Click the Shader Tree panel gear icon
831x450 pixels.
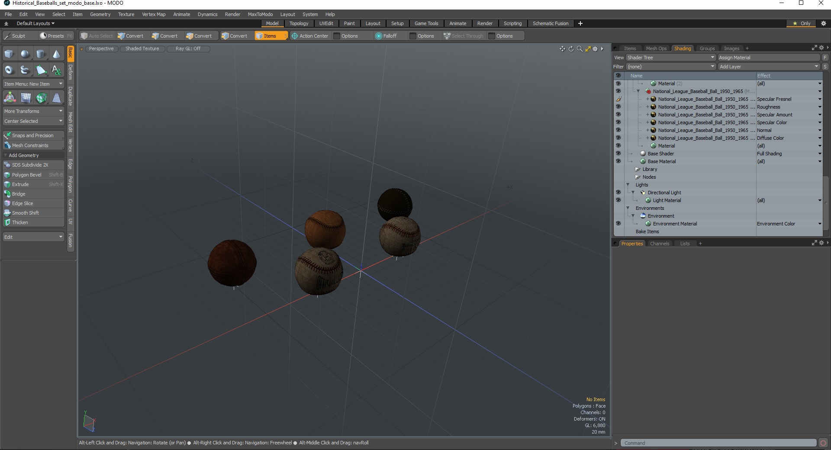pos(821,48)
